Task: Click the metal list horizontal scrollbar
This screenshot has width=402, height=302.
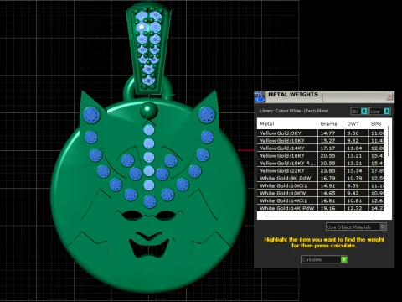Action: [317, 216]
